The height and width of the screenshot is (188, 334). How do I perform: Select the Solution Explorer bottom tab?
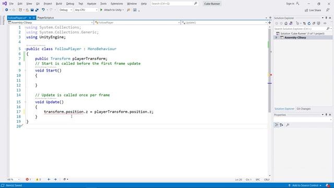(x=284, y=109)
